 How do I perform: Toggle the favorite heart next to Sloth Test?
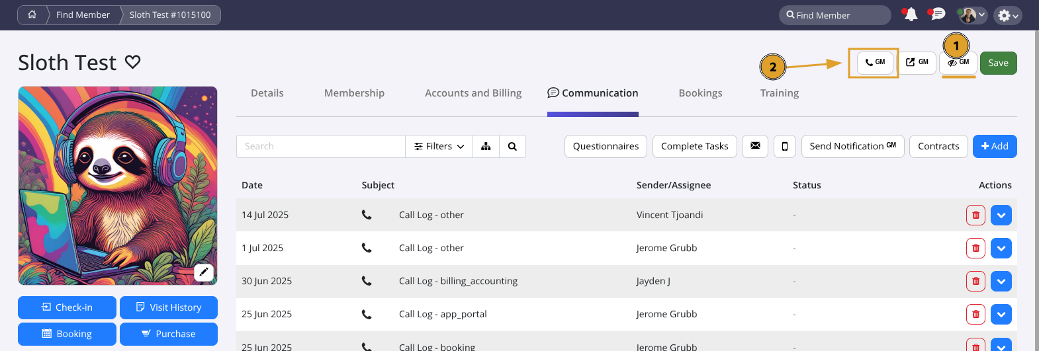coord(133,62)
